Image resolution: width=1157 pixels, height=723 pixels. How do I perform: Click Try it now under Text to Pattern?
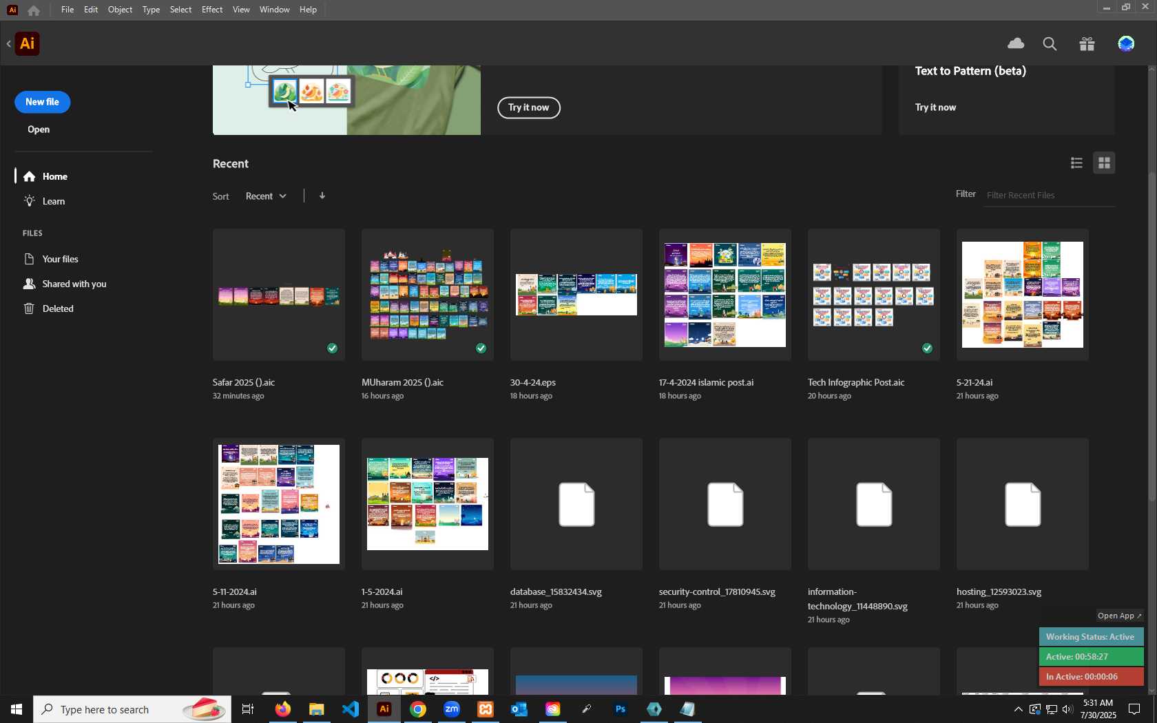pyautogui.click(x=935, y=107)
